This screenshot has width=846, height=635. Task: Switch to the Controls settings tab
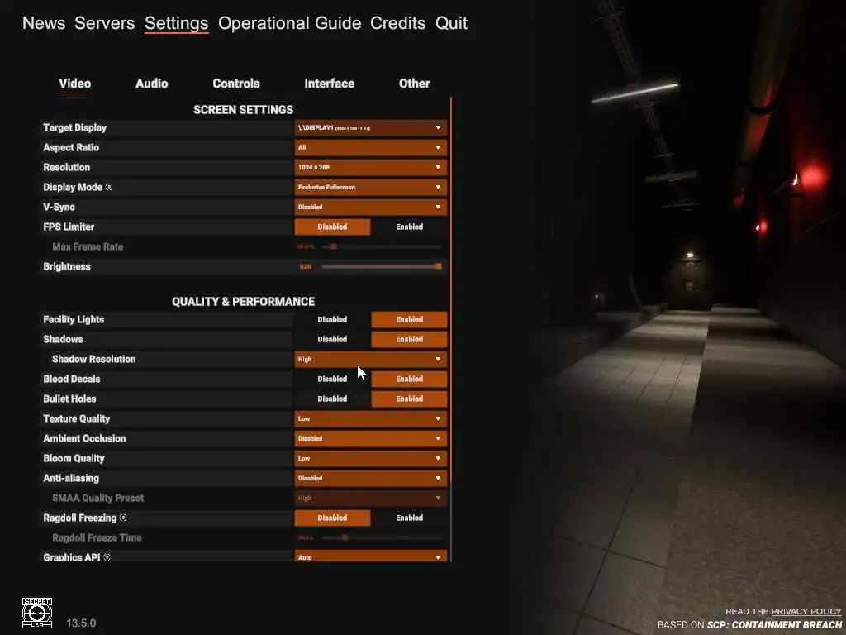236,84
